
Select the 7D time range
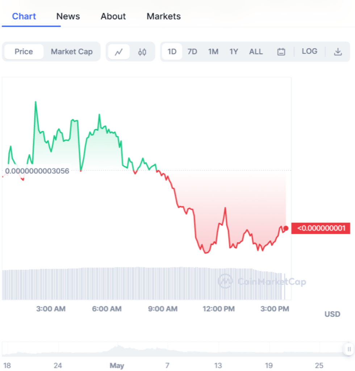click(192, 52)
